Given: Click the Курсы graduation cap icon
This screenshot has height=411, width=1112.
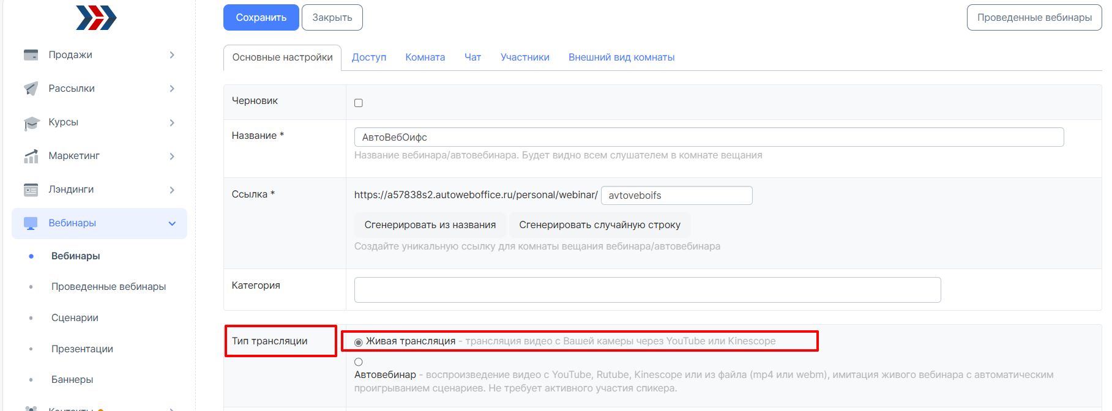Looking at the screenshot, I should coord(31,123).
